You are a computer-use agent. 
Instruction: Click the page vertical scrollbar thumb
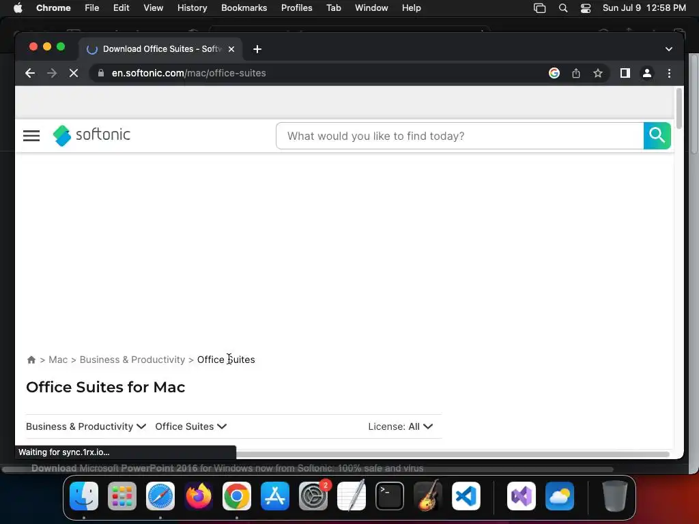point(679,108)
